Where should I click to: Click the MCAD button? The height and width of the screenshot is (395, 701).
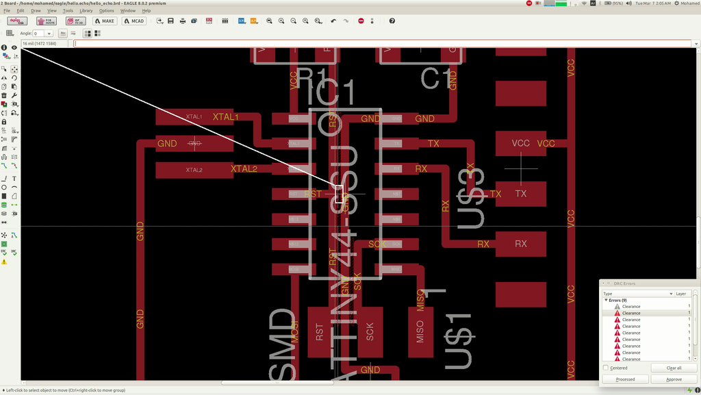pyautogui.click(x=134, y=21)
